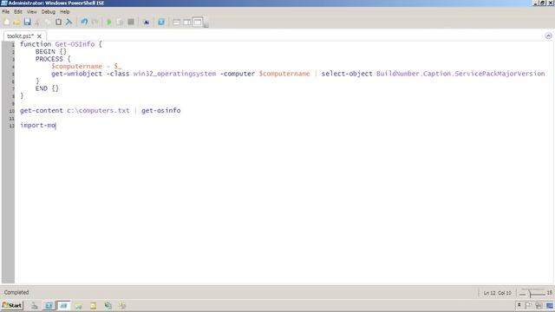The image size is (555, 312).
Task: Click the Action Center flag in tray
Action: (528, 305)
